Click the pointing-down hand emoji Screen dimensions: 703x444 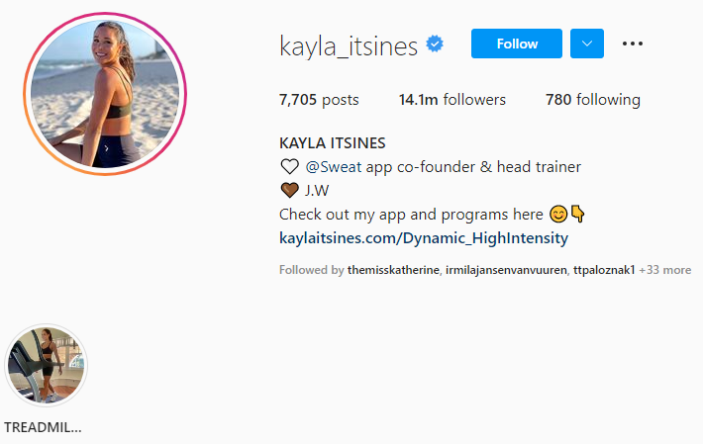point(577,215)
